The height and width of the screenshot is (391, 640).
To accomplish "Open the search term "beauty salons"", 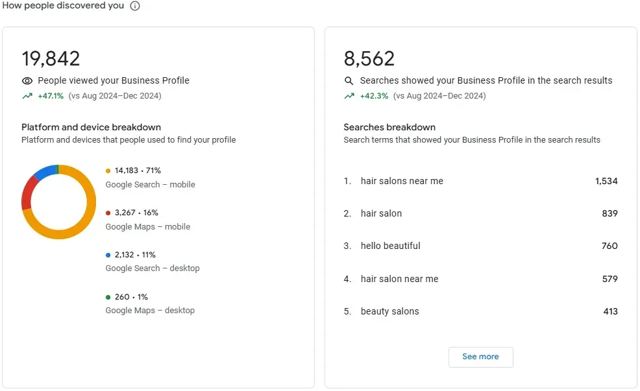I will pyautogui.click(x=389, y=311).
